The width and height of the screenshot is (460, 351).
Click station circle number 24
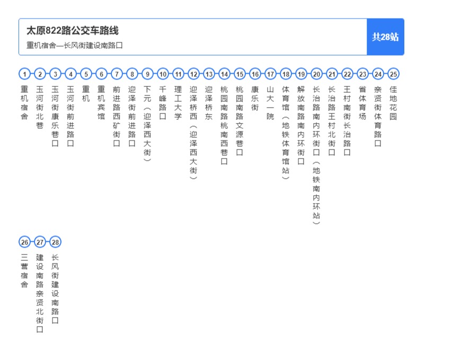(x=378, y=74)
